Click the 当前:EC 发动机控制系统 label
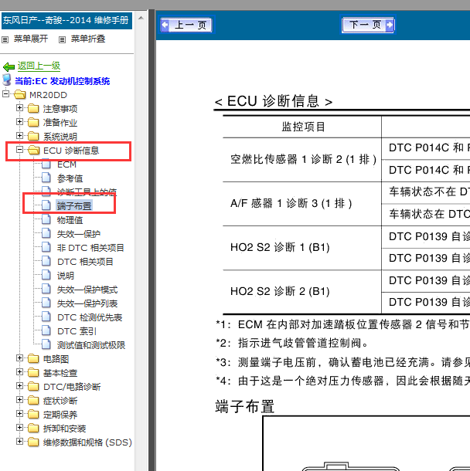The width and height of the screenshot is (470, 471). pos(63,81)
